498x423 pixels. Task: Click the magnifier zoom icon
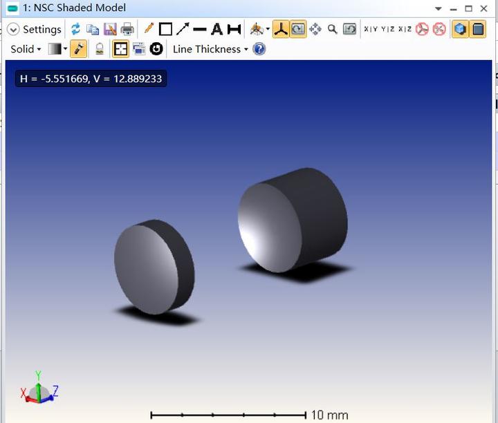pyautogui.click(x=332, y=29)
